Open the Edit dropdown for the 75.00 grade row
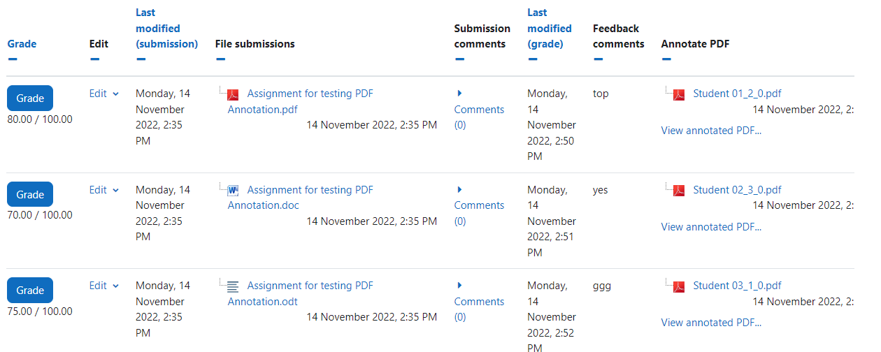Screen dimensions: 881x352 point(104,286)
